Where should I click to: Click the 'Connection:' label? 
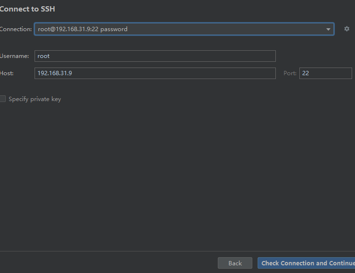(16, 29)
